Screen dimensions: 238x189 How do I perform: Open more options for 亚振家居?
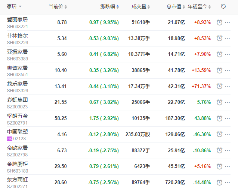(228, 54)
